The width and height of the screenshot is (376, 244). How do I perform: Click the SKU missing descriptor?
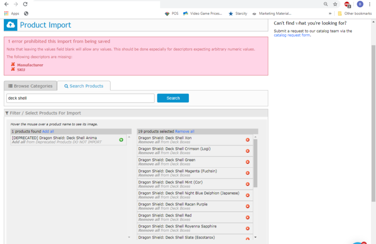21,70
